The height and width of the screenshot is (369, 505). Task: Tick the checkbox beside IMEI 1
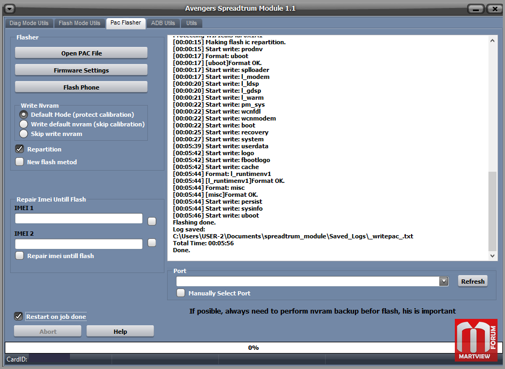[x=152, y=221]
